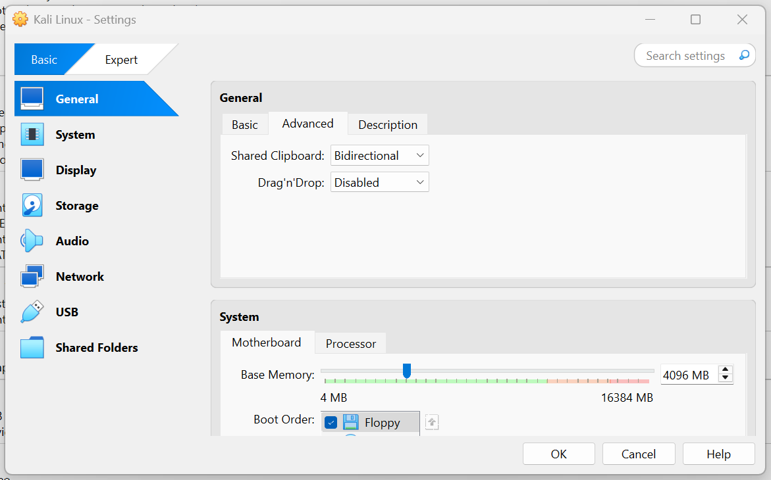Image resolution: width=771 pixels, height=480 pixels.
Task: Open System settings via chip icon
Action: point(32,135)
